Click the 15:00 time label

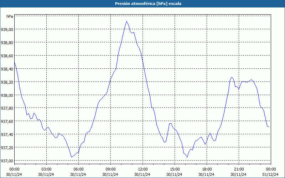tap(175, 169)
